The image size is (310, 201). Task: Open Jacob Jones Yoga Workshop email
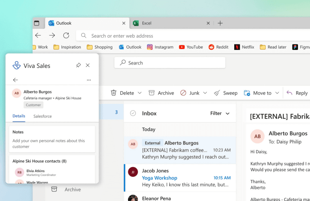179,178
